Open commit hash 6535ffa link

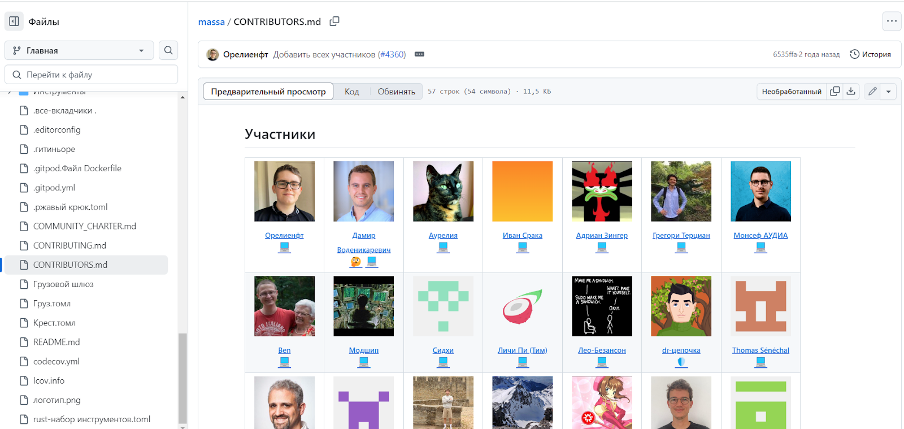click(x=786, y=54)
